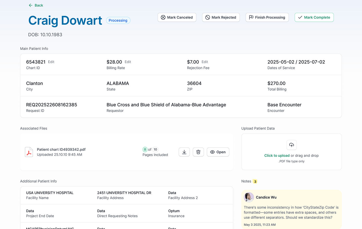Open the Patient chart ID4939342.pdf

tap(218, 152)
